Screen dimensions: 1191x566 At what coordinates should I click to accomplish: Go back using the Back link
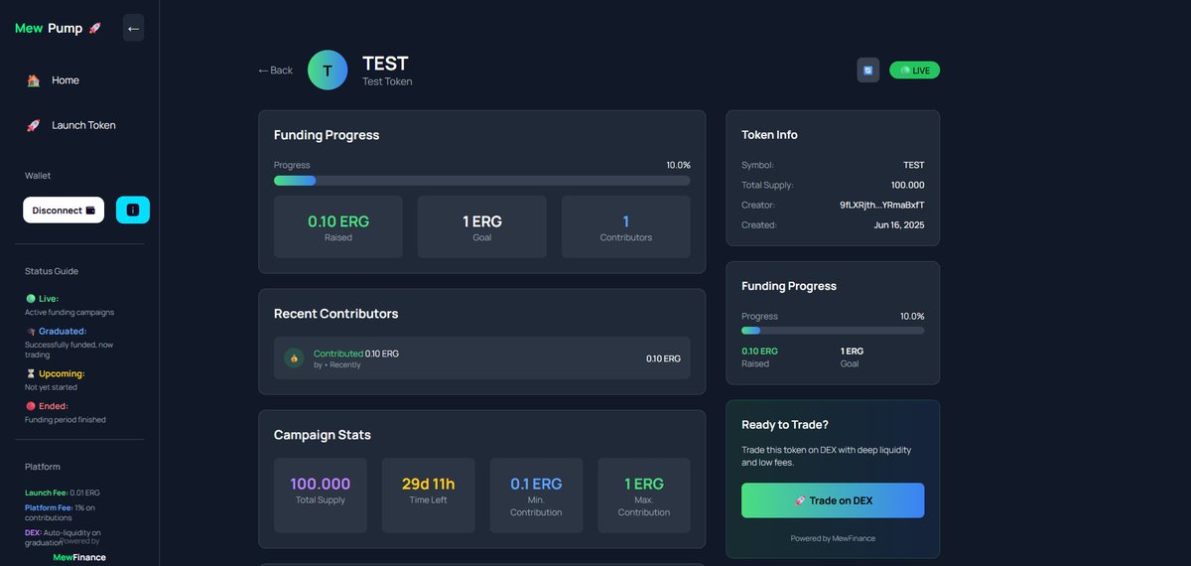(x=275, y=71)
